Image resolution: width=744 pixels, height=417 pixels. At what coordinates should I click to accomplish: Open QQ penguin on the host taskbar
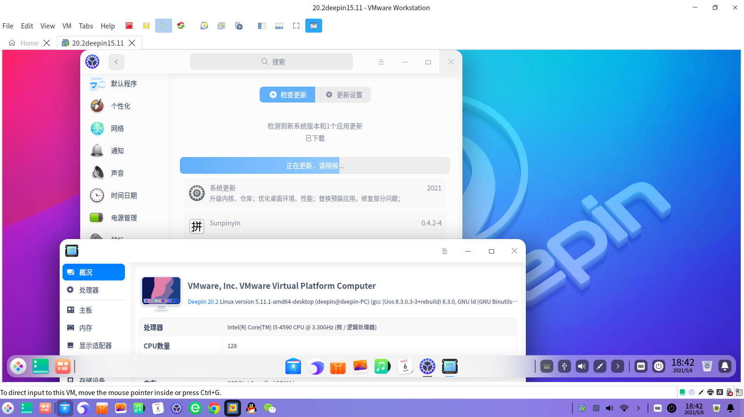pos(251,408)
